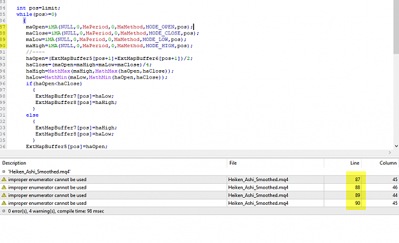Click 'ExtMapBuffer8[pos]=haLow;' line
This screenshot has height=243, width=399.
click(x=75, y=134)
